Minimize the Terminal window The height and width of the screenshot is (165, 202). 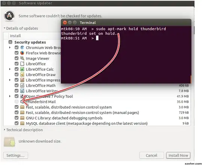70,23
